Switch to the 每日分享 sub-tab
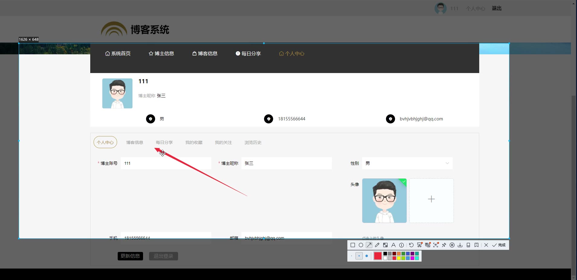The width and height of the screenshot is (577, 280). [x=164, y=142]
